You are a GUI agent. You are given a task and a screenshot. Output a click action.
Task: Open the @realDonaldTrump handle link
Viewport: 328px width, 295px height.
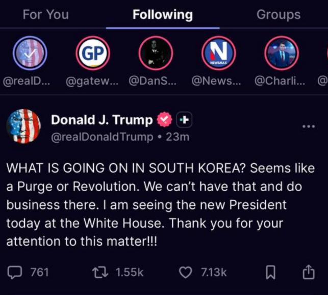click(101, 137)
